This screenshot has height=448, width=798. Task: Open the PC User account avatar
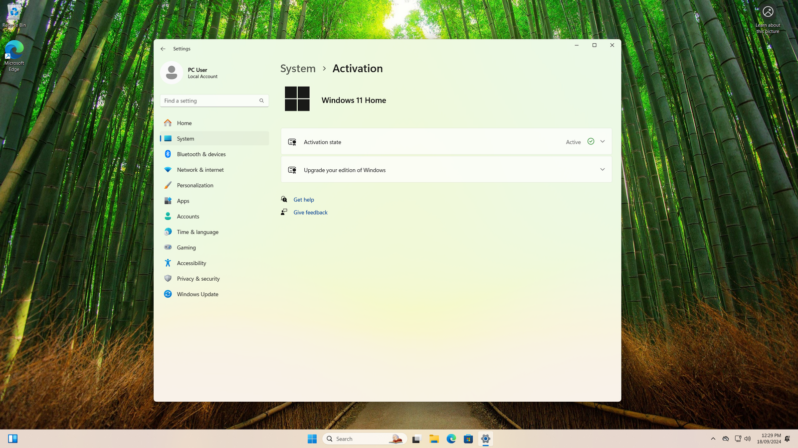(x=172, y=73)
